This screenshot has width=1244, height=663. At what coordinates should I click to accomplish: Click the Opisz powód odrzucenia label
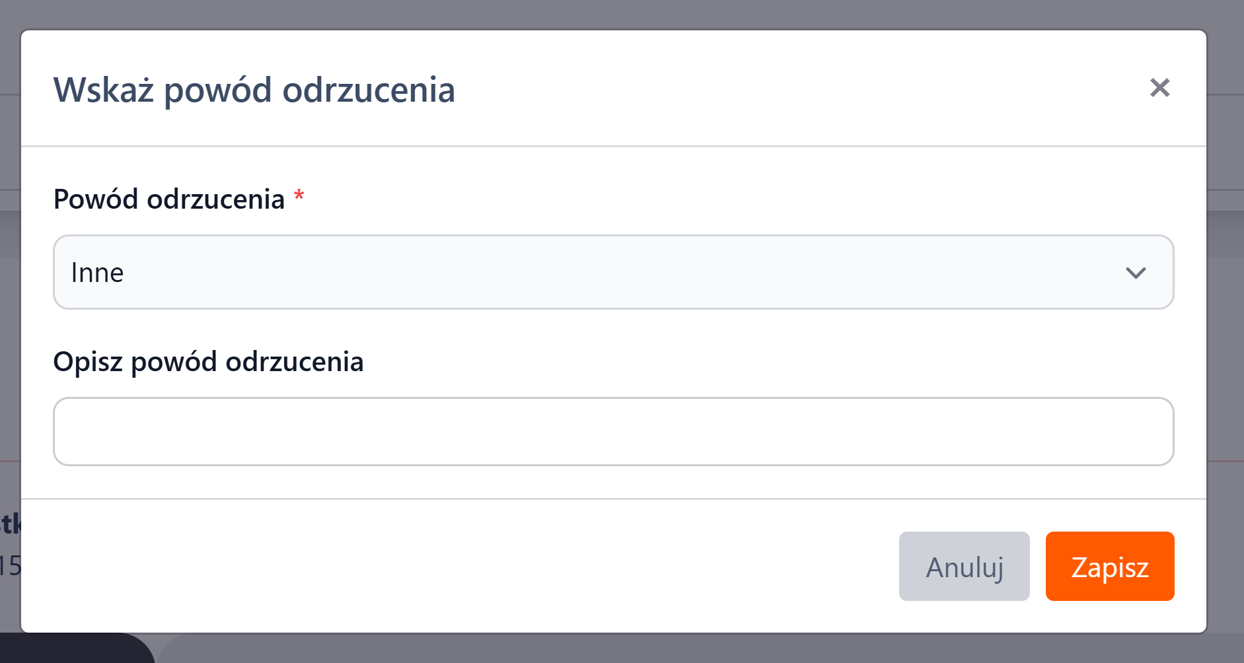coord(208,362)
